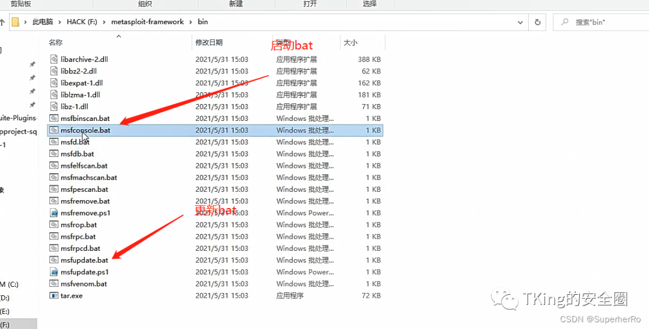Viewport: 649px width, 329px height.
Task: Click the search magnifier icon
Action: 564,22
